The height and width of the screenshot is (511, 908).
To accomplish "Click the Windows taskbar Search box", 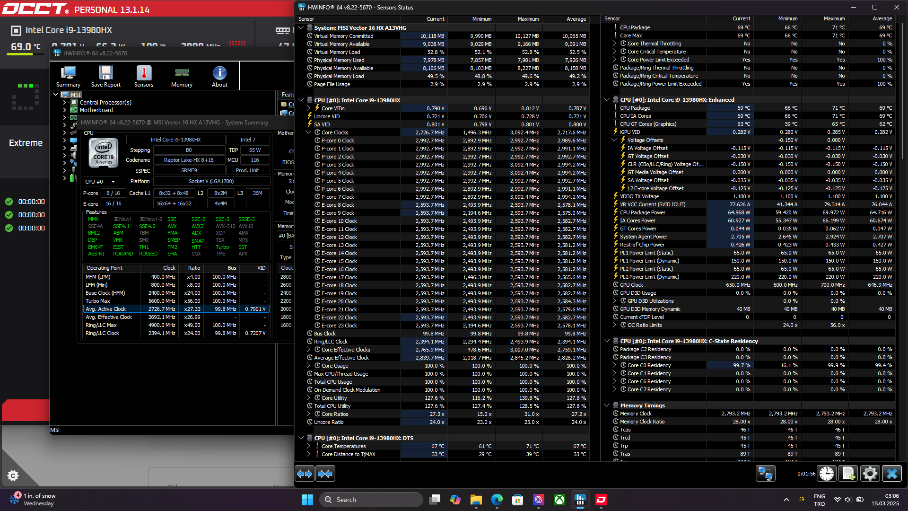I will (x=371, y=500).
